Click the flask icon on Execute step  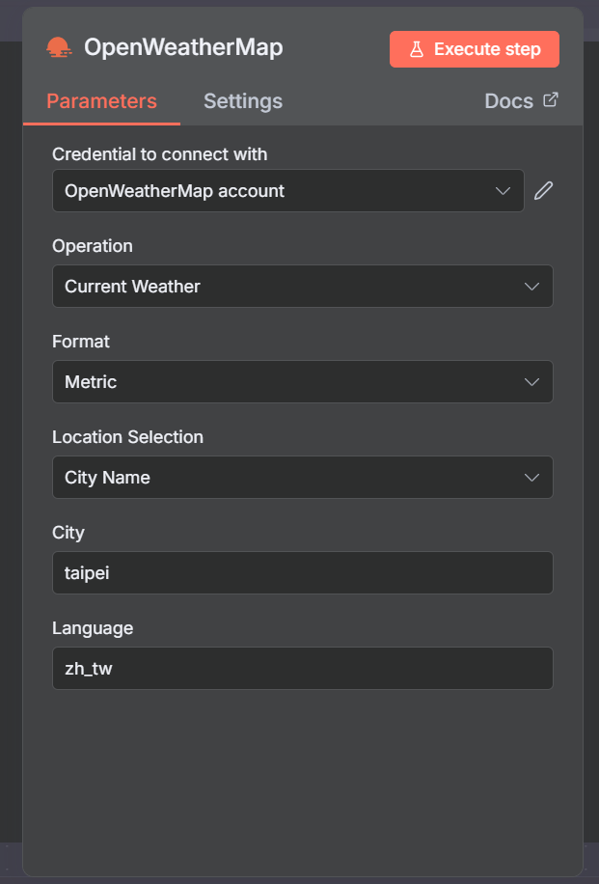pos(417,49)
